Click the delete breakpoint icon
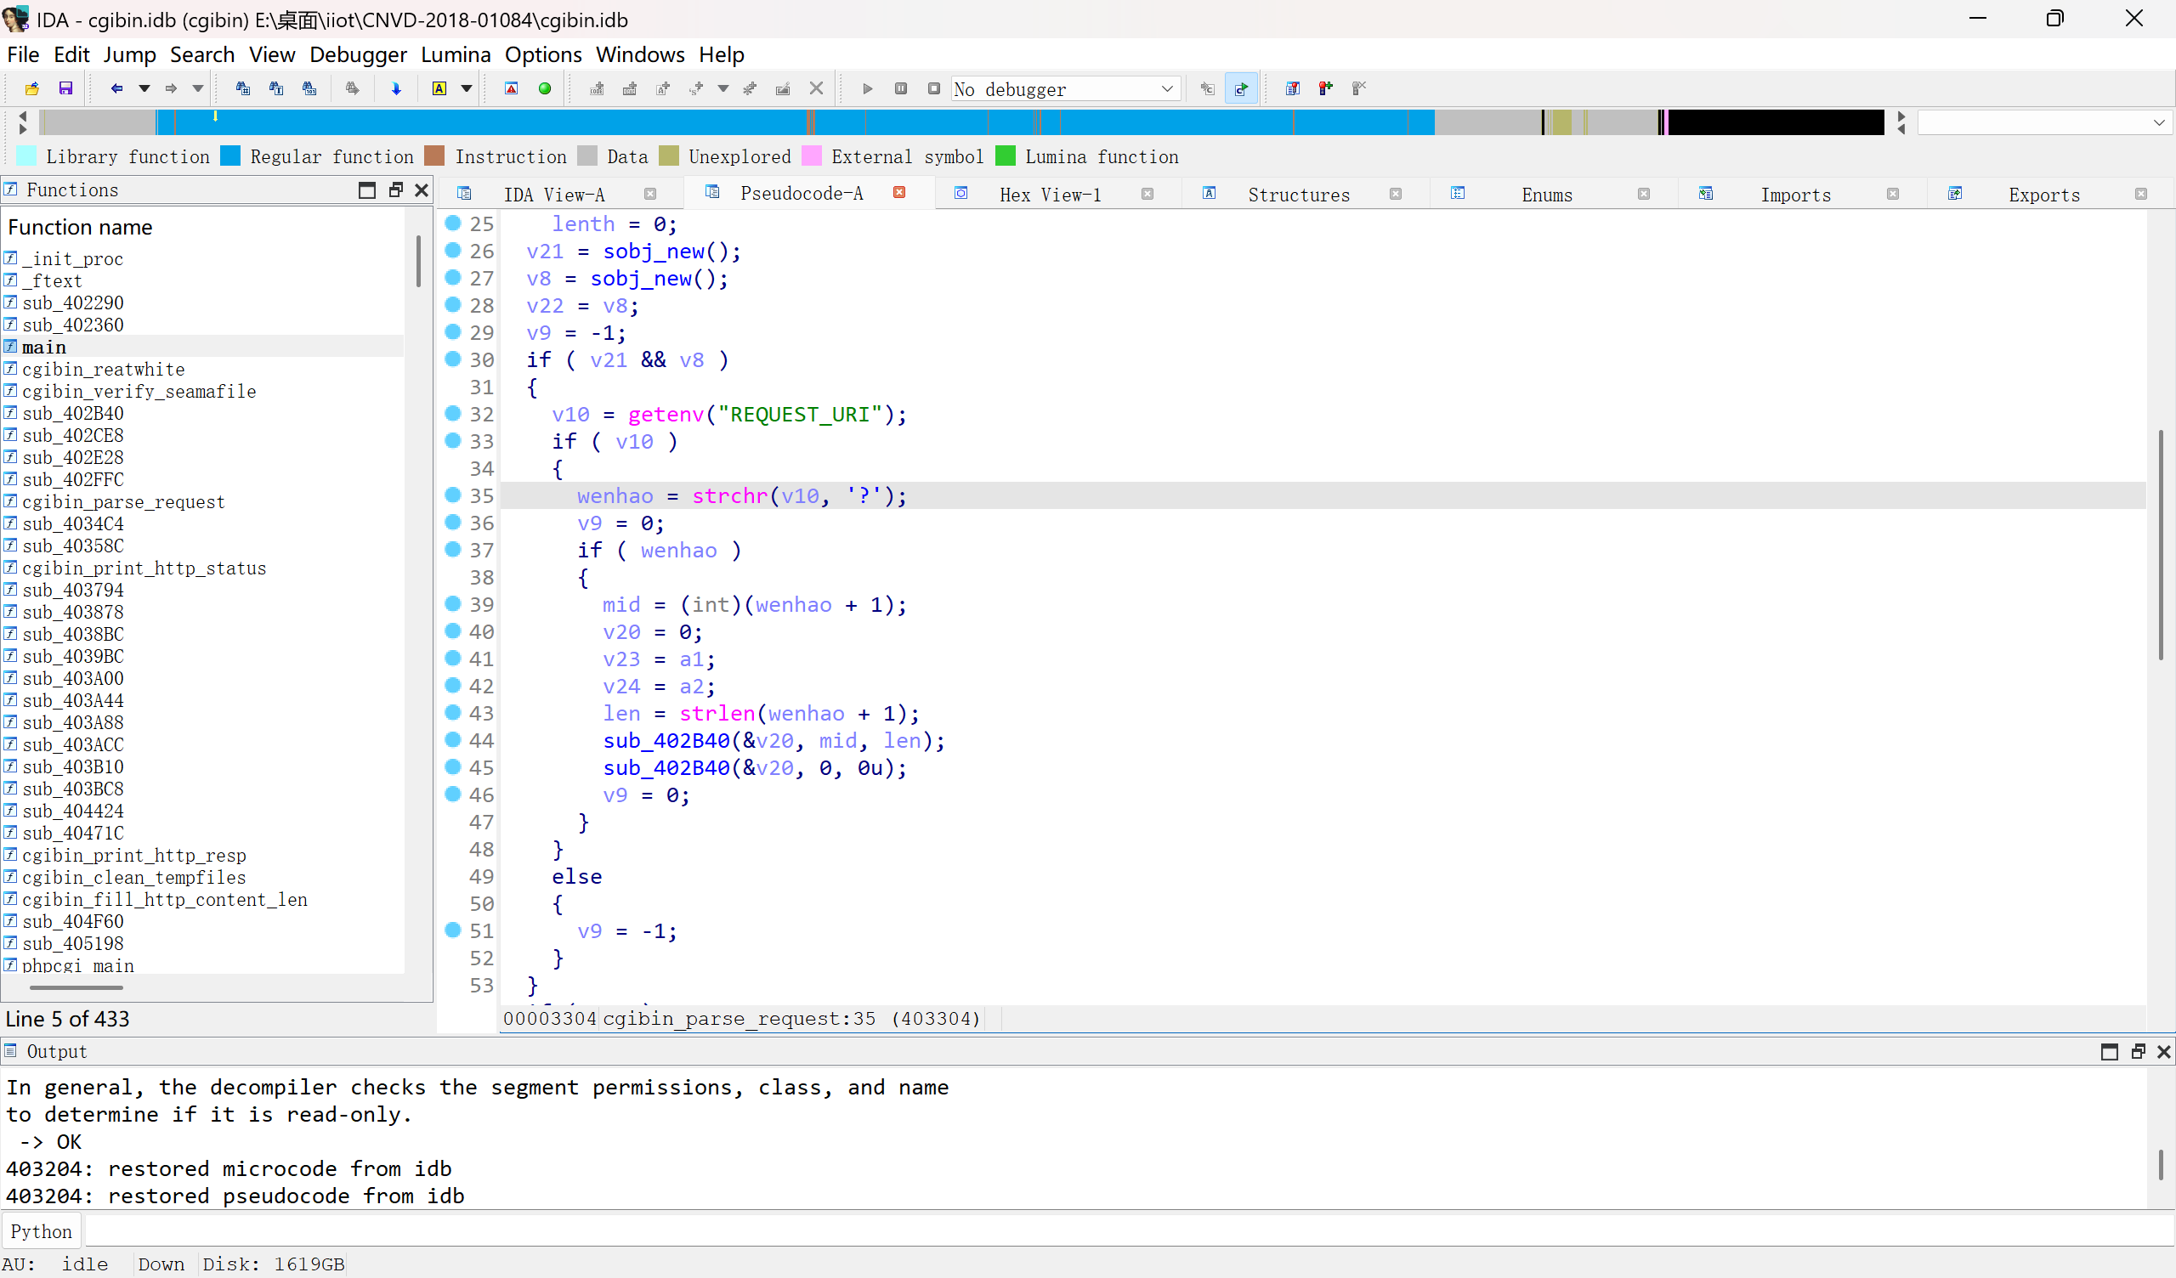This screenshot has height=1278, width=2176. [1359, 88]
